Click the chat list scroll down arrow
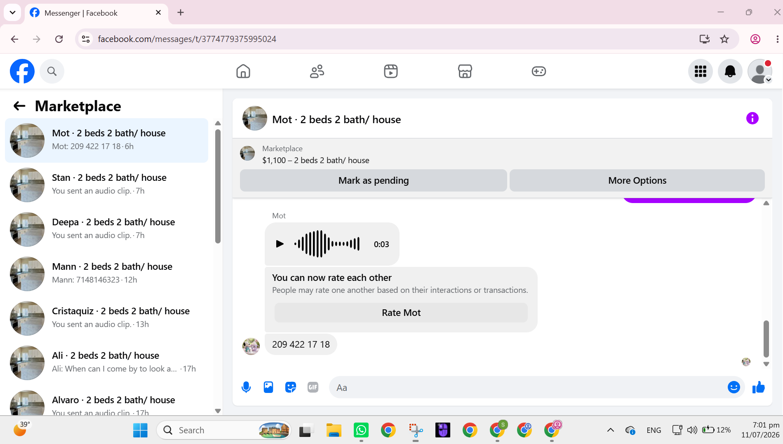Viewport: 783px width, 444px height. pyautogui.click(x=218, y=411)
